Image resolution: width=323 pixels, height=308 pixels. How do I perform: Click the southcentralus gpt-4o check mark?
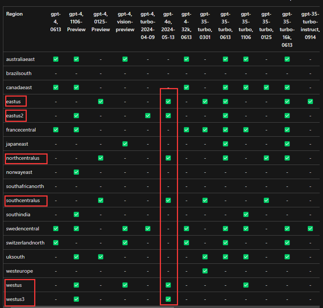point(168,200)
